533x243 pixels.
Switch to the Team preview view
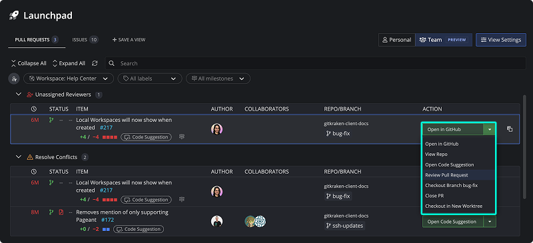coord(444,40)
